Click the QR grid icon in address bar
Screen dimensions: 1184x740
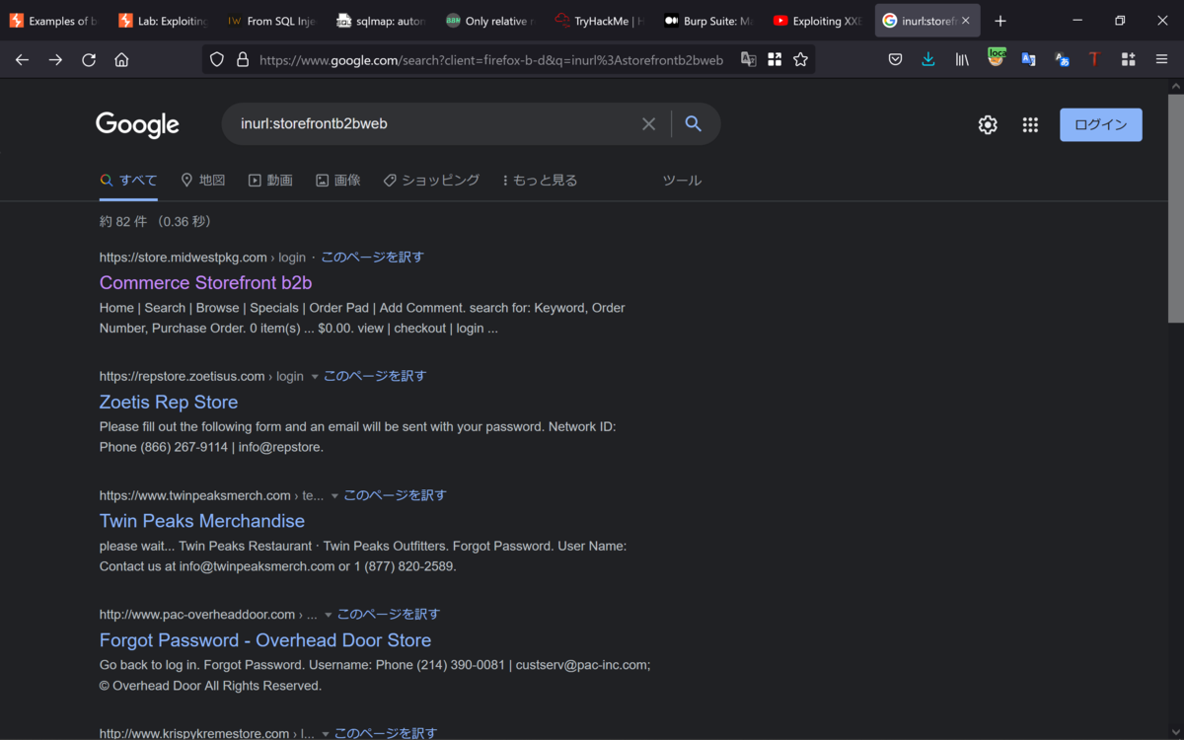point(775,60)
